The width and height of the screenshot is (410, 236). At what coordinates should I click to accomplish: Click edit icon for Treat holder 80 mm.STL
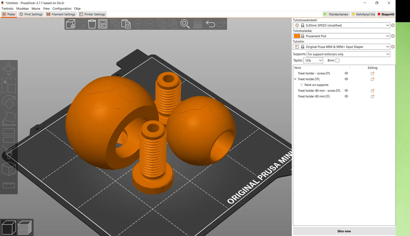(x=372, y=96)
